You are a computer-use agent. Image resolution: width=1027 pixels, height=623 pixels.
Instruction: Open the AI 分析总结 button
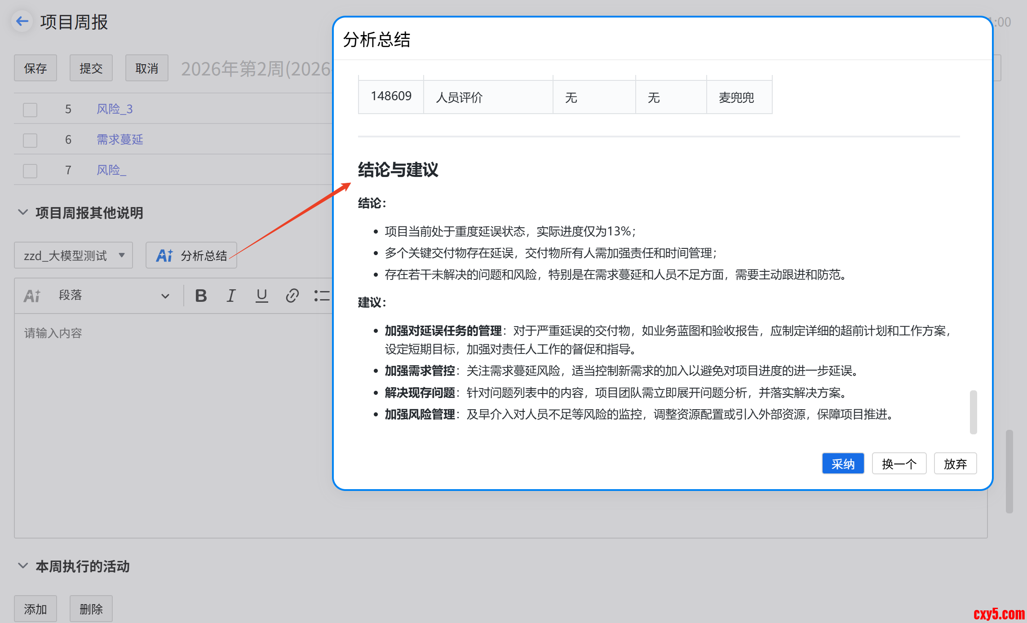[191, 256]
